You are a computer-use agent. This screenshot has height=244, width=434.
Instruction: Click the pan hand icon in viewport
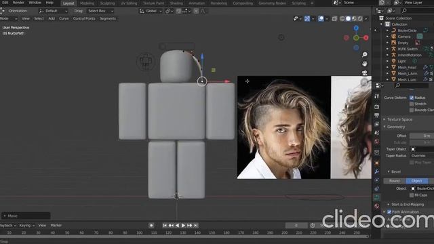pyautogui.click(x=365, y=64)
